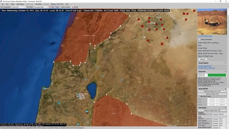Click the plotted course end waypoint marker
Viewport: 229px width, 129px height.
[144, 37]
